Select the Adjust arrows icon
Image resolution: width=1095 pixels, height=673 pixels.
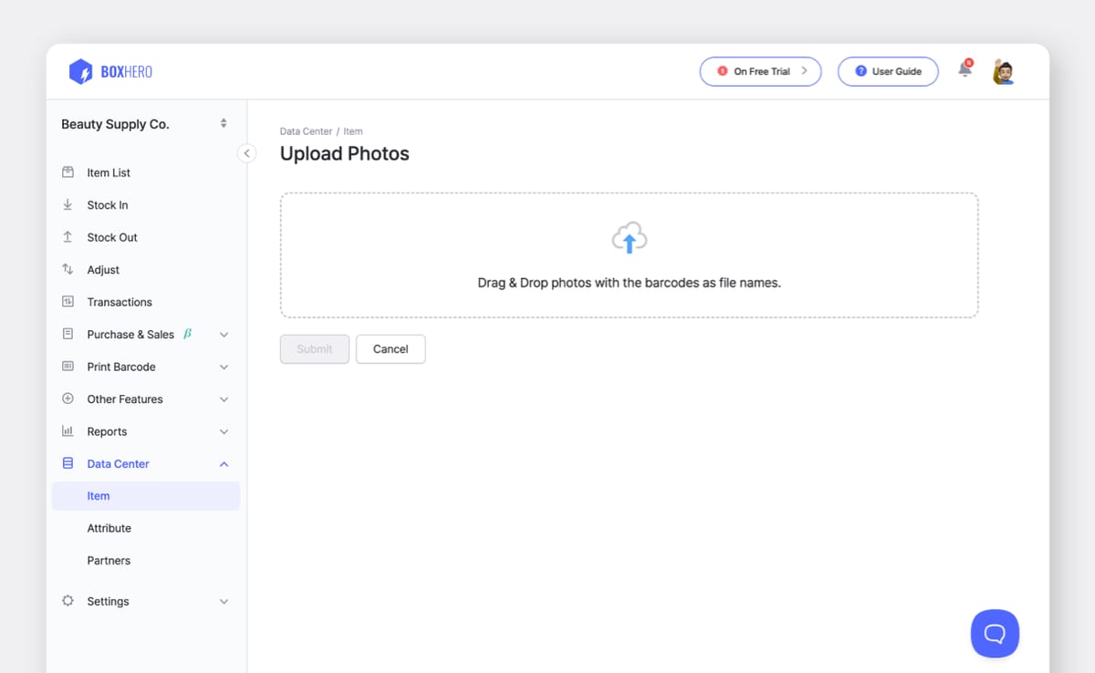pos(68,269)
